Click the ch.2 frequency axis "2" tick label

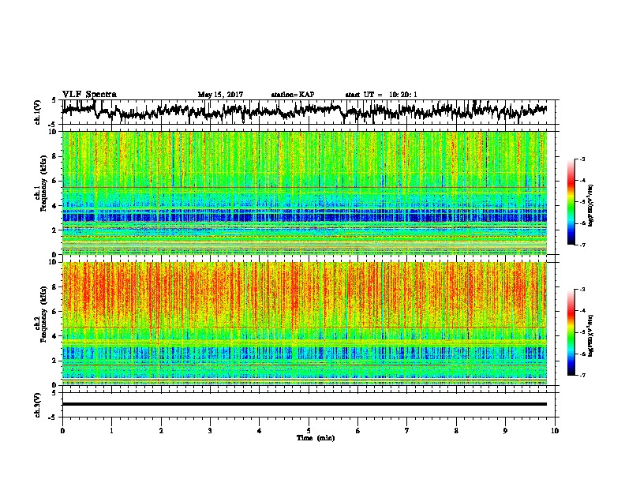[55, 361]
